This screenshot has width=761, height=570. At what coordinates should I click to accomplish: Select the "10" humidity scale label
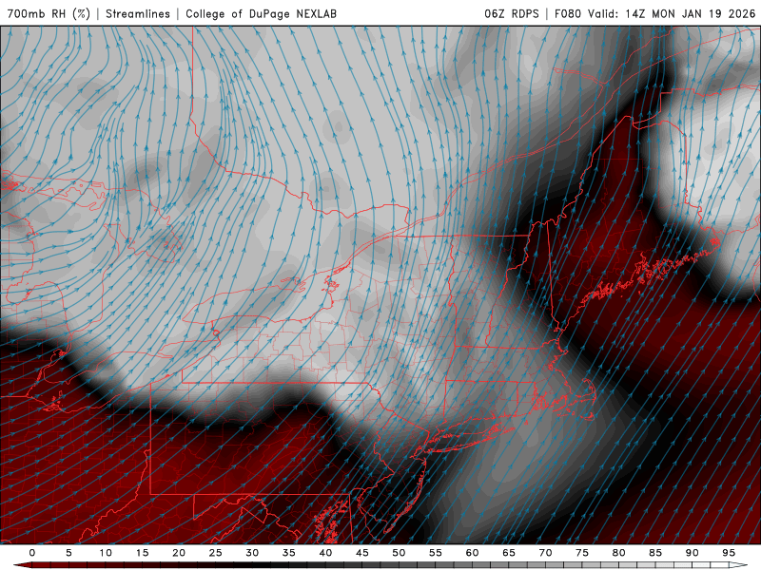tap(106, 553)
